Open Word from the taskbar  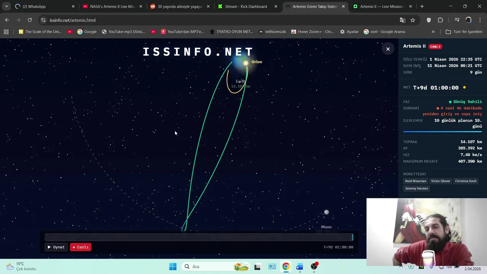pyautogui.click(x=299, y=266)
